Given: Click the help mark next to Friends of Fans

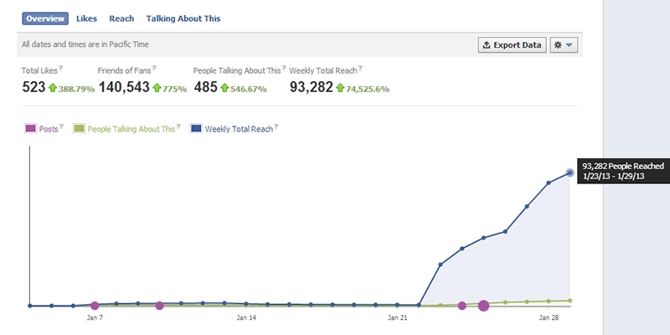Looking at the screenshot, I should coord(154,68).
